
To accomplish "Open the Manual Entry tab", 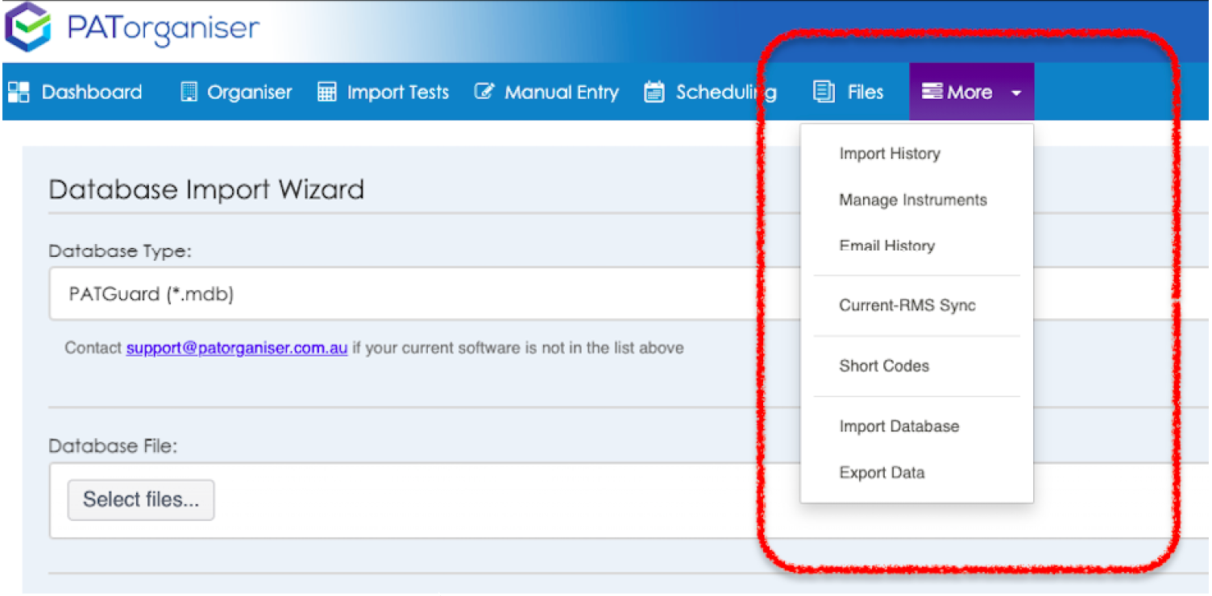I will [546, 92].
